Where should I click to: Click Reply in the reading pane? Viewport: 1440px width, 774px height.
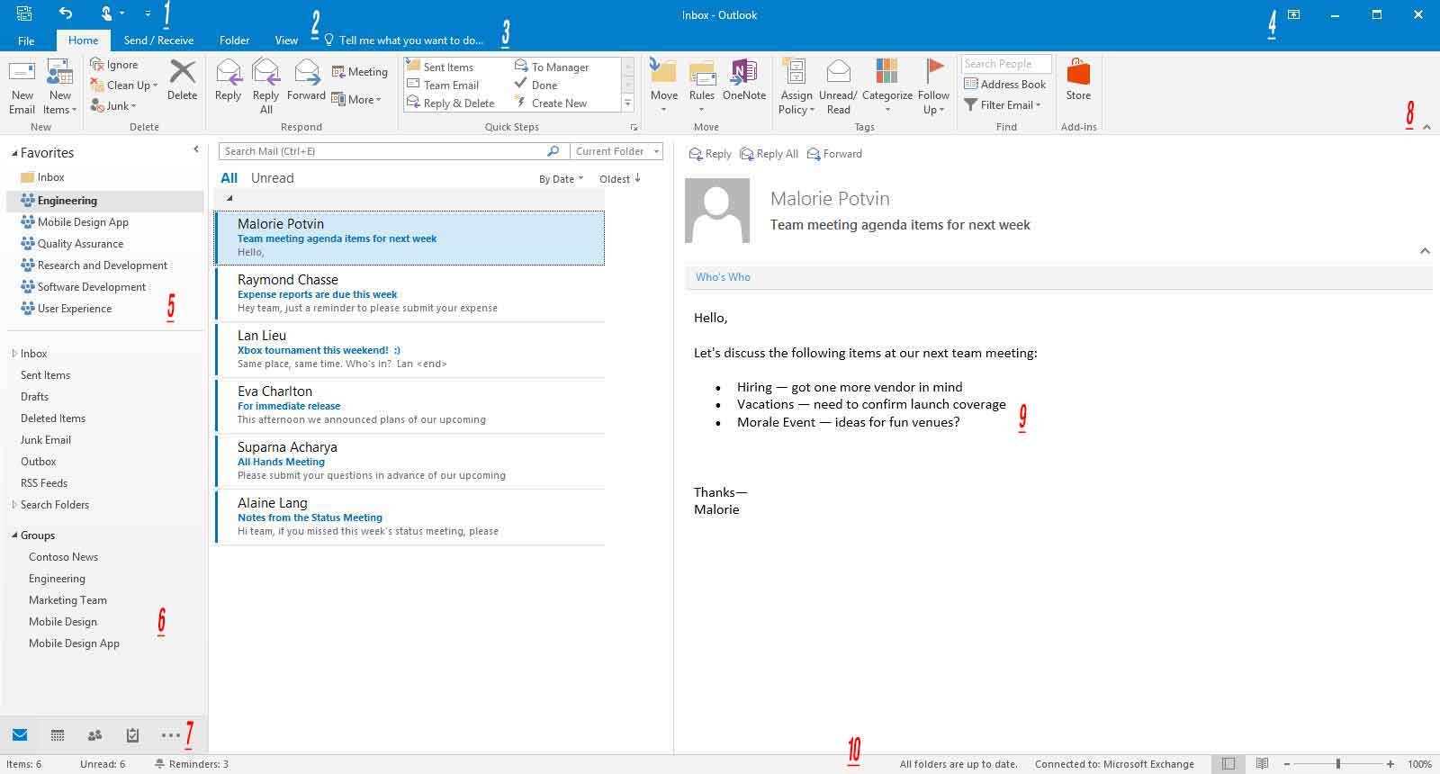point(710,154)
